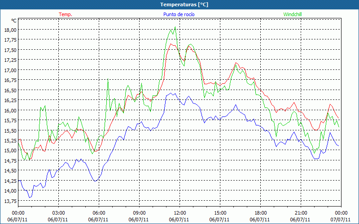Click the Temp. legend label

[x=66, y=14]
